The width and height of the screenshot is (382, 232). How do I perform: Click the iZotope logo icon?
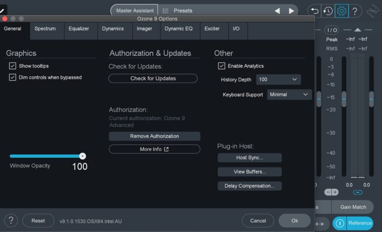click(373, 11)
